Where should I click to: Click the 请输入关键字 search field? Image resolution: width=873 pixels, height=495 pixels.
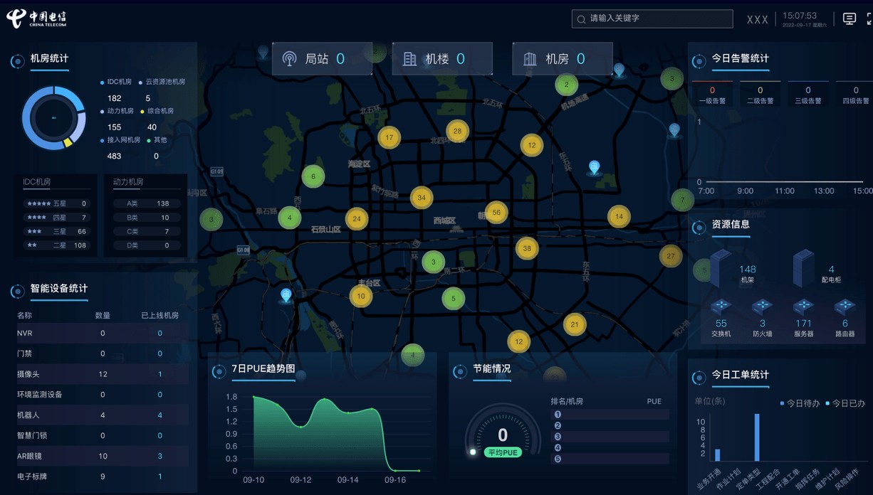tap(652, 18)
